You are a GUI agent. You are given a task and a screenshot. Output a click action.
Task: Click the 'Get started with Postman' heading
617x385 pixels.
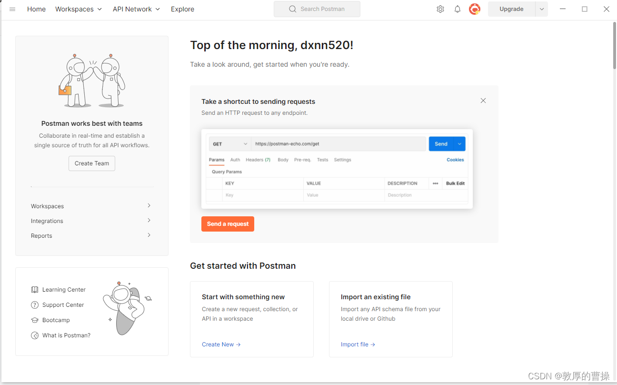(x=243, y=266)
